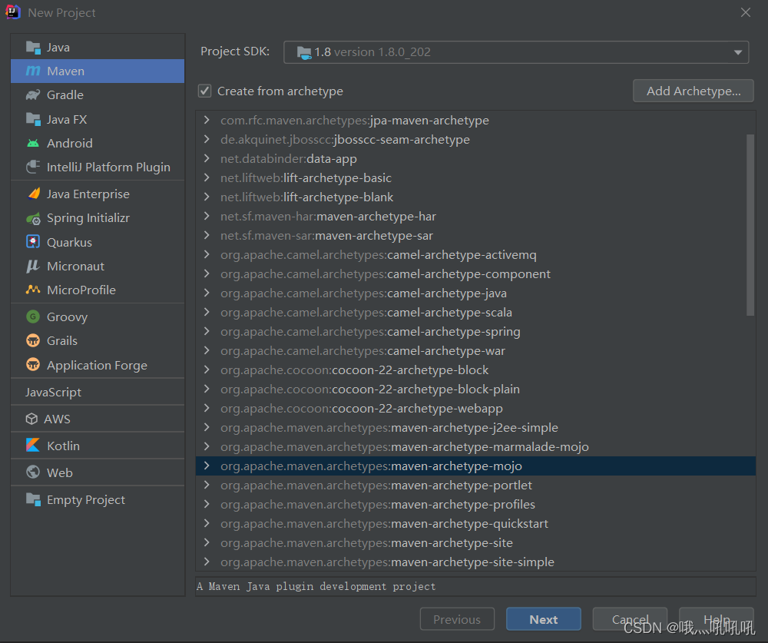Click the Grails icon
The image size is (768, 643).
[33, 340]
